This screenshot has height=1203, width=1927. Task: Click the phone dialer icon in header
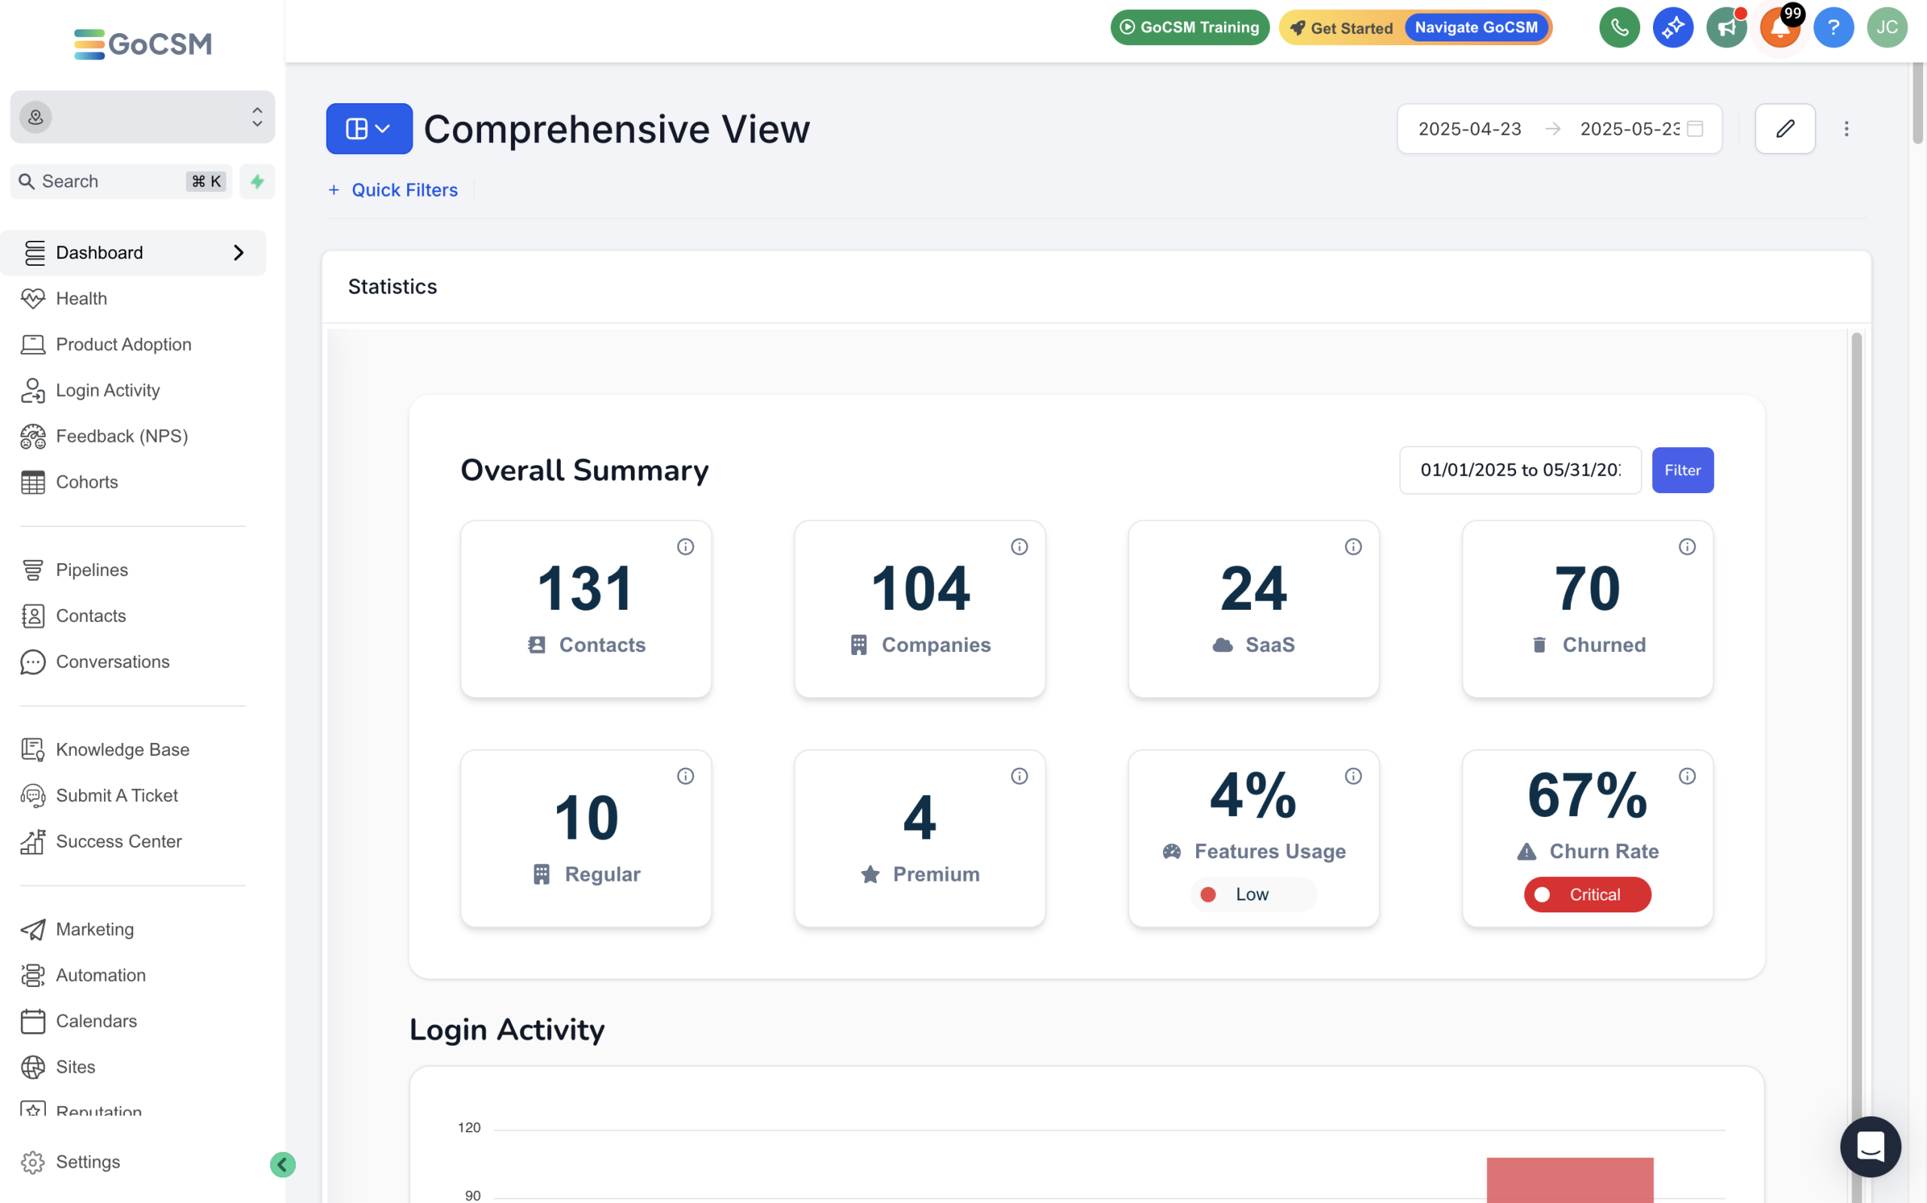point(1619,28)
